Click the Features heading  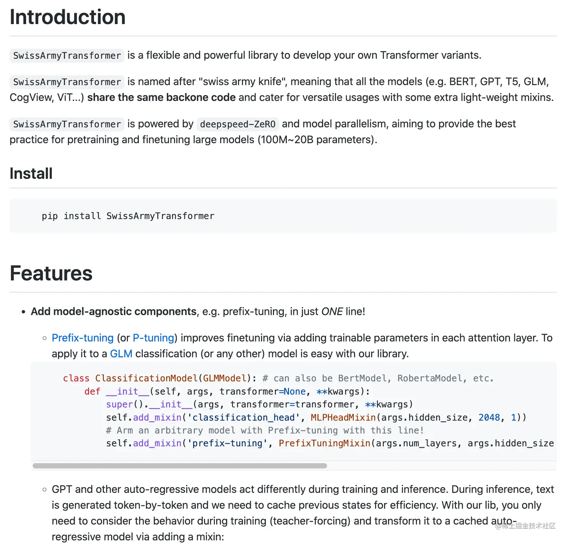click(51, 273)
